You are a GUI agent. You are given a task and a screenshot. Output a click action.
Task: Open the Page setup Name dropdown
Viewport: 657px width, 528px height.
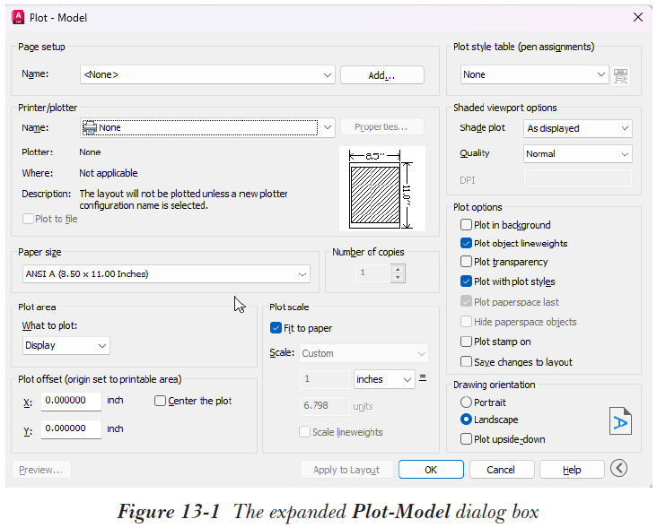pos(207,74)
